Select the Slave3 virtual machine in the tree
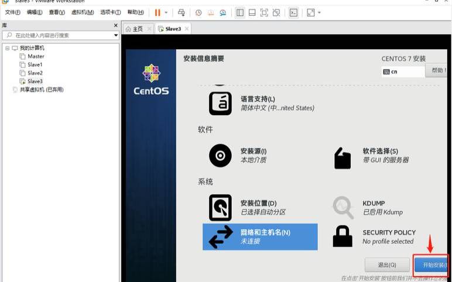The width and height of the screenshot is (452, 282). 35,81
